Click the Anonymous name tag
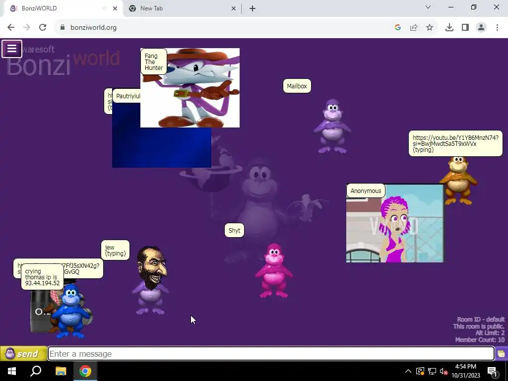 [366, 190]
